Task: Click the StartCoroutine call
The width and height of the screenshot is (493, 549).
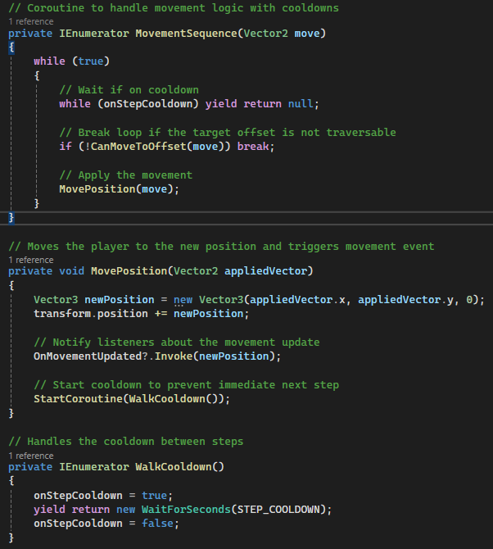Action: (x=78, y=399)
